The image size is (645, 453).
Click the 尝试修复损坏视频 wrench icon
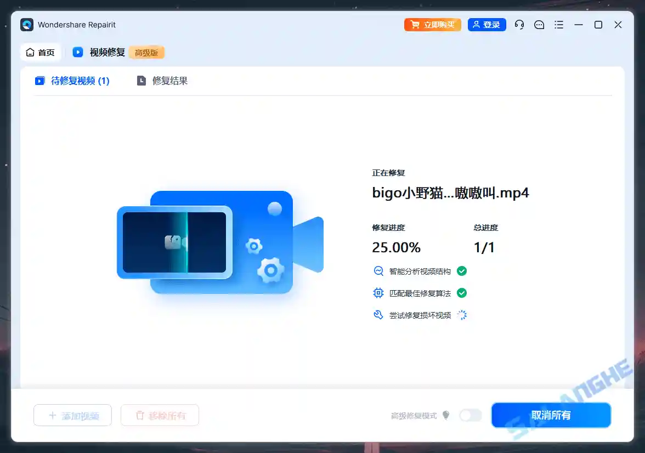[x=378, y=315]
